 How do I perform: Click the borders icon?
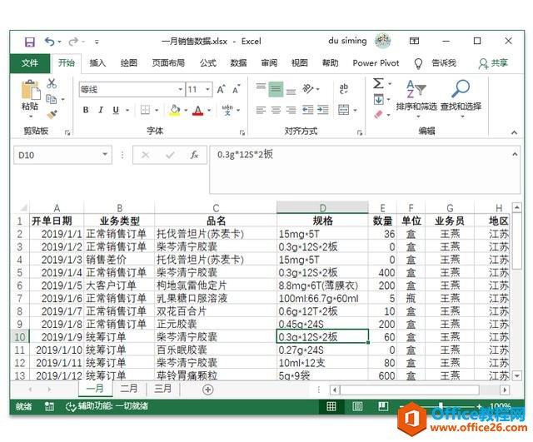pyautogui.click(x=146, y=110)
